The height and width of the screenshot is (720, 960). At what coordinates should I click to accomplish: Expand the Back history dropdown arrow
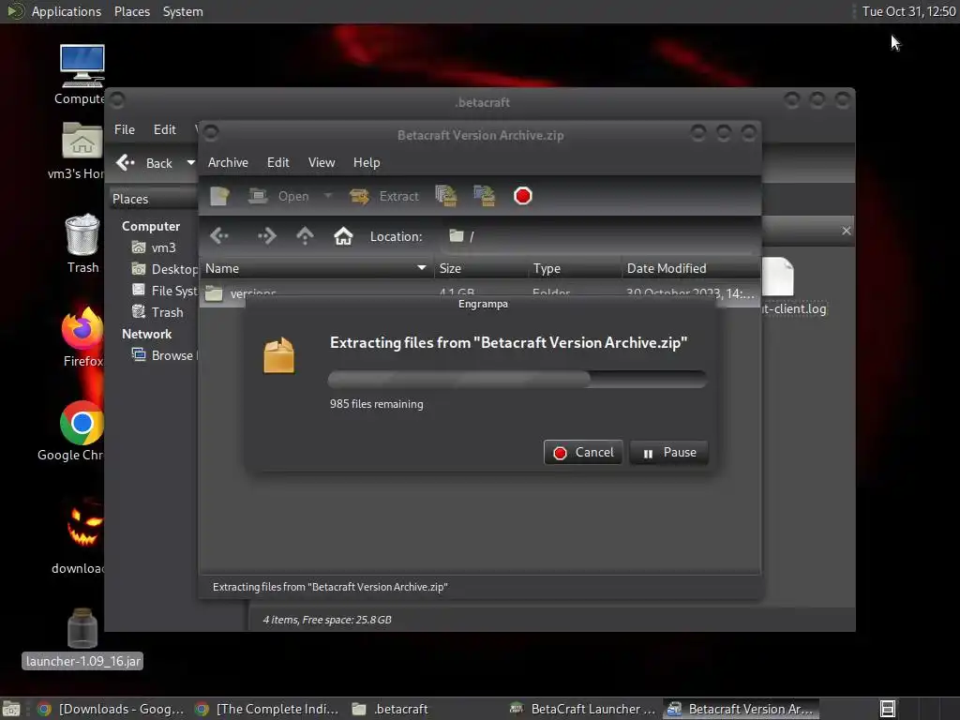coord(190,163)
